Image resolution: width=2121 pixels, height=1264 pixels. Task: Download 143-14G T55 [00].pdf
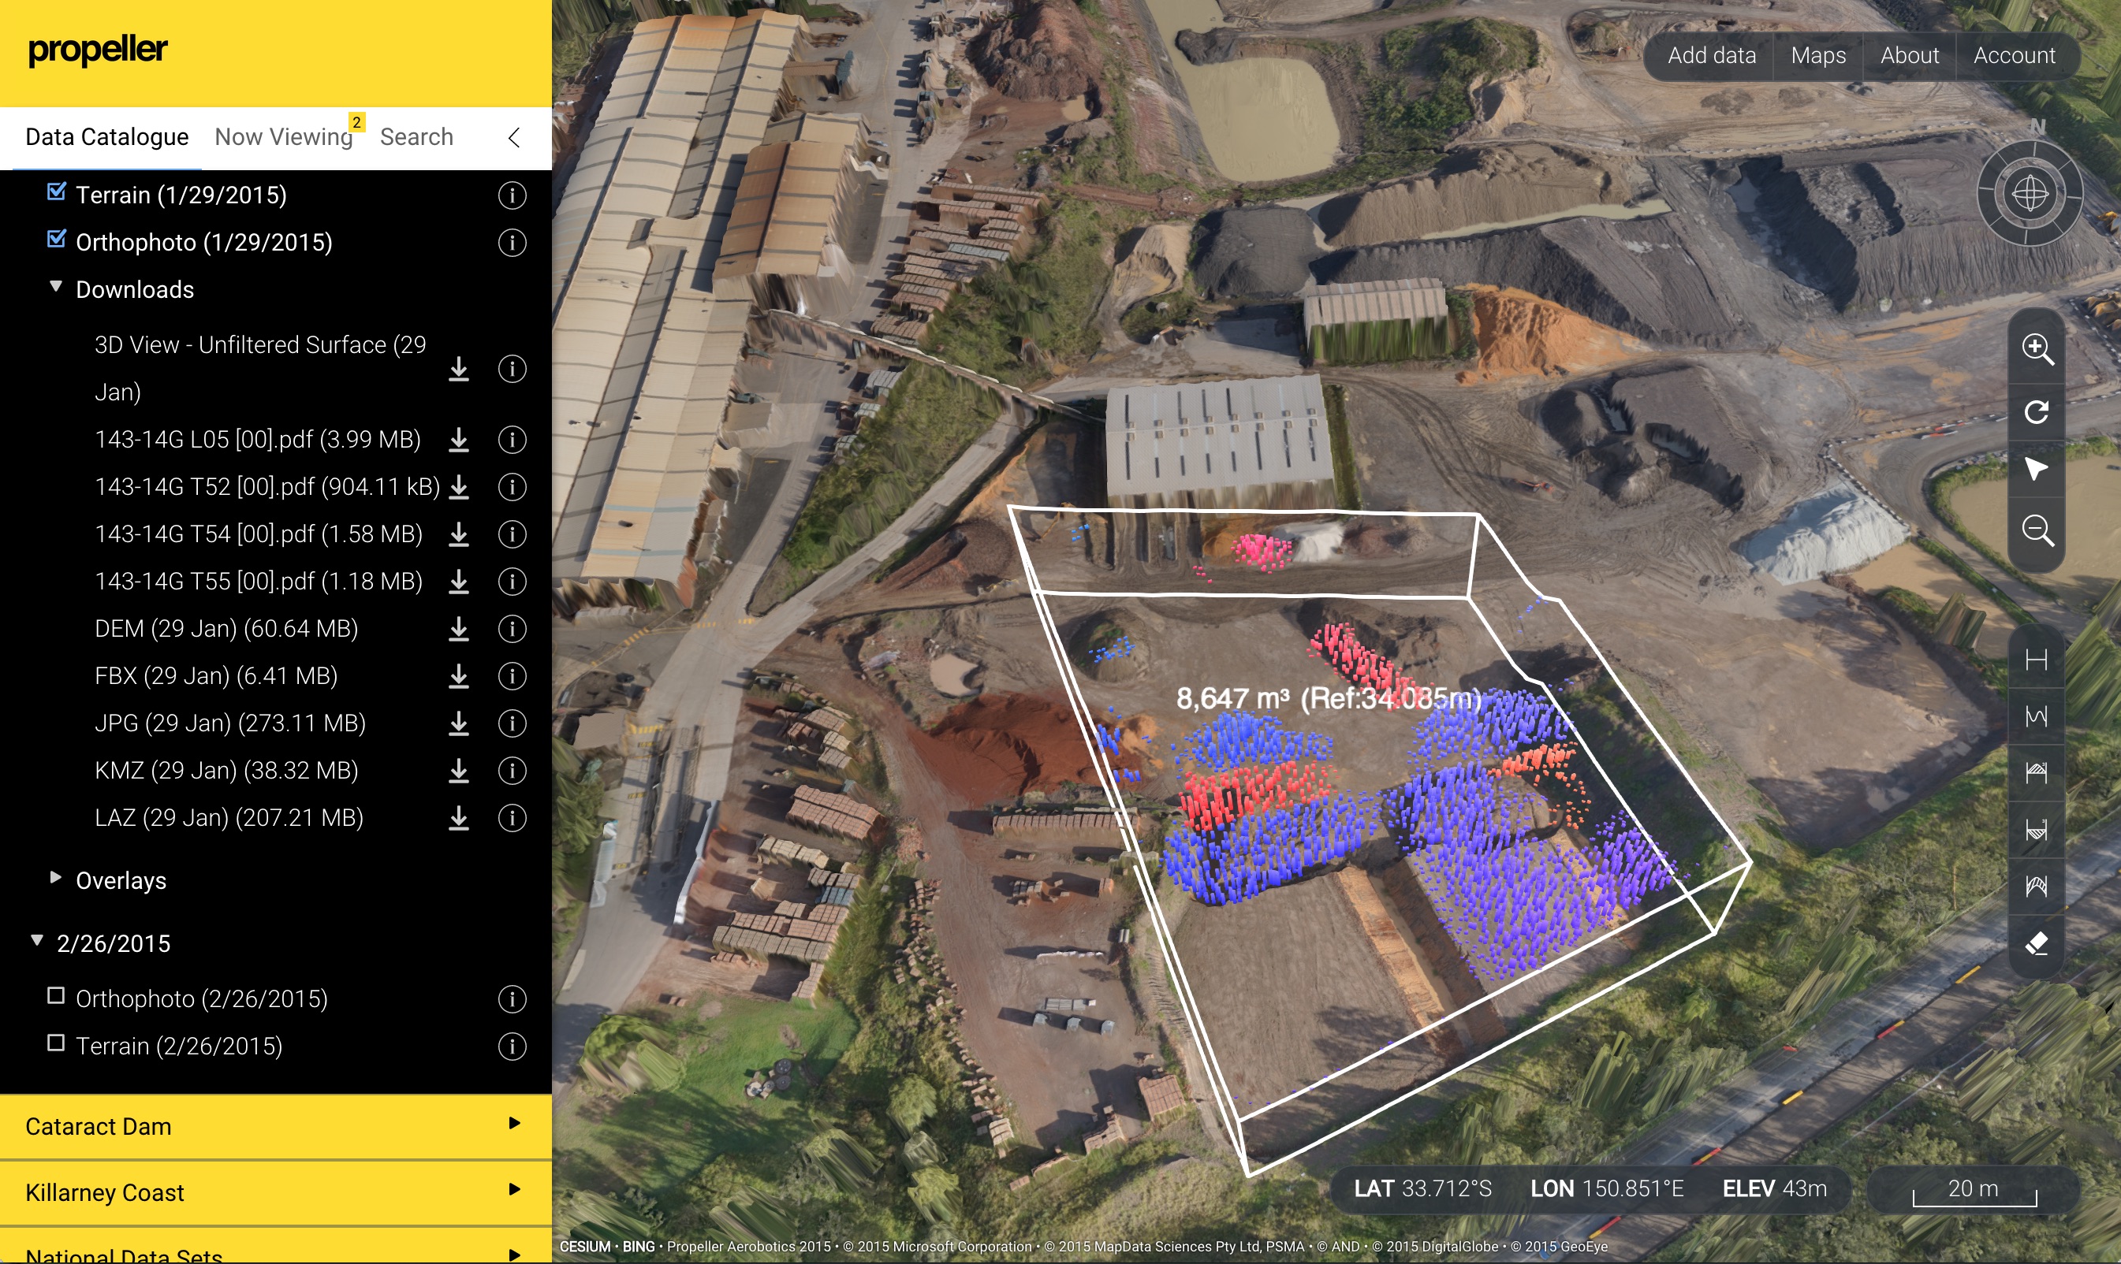pos(458,582)
